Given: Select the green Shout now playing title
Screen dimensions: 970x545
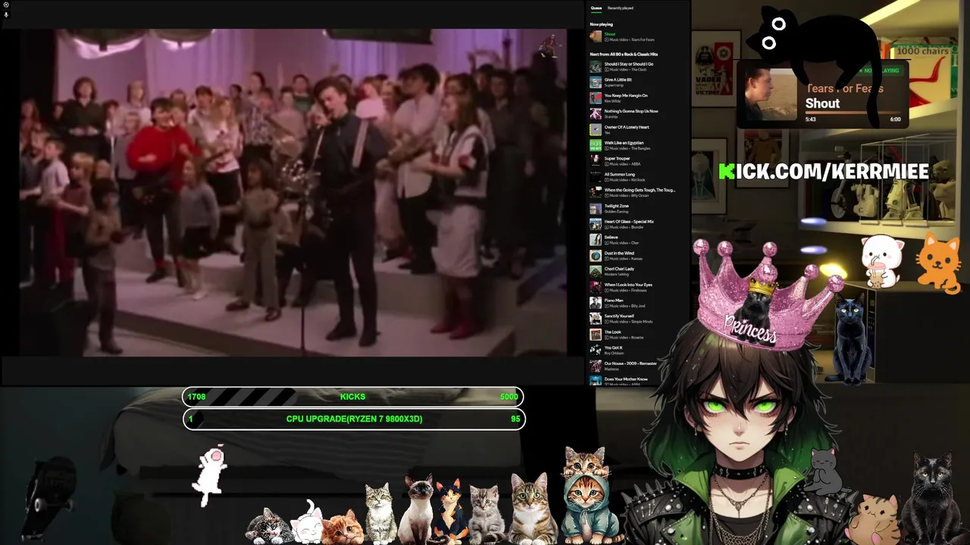Looking at the screenshot, I should tap(610, 34).
